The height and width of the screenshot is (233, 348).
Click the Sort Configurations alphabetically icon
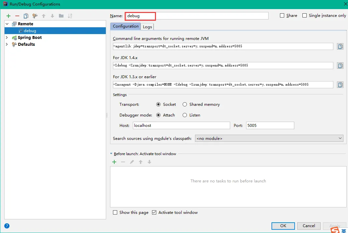[70, 16]
